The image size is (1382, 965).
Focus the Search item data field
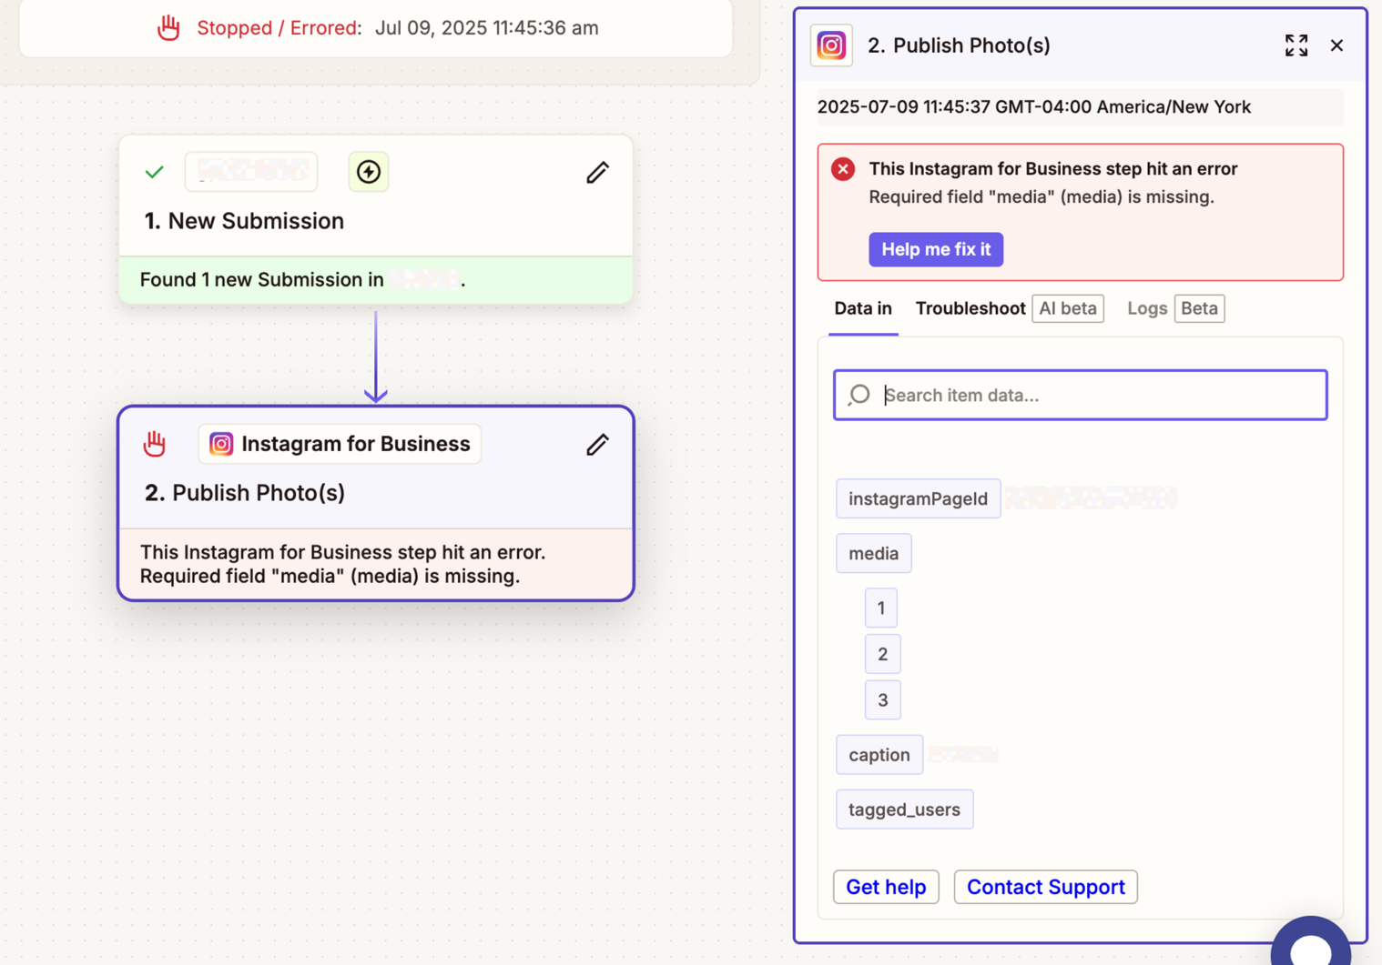[x=1081, y=395]
